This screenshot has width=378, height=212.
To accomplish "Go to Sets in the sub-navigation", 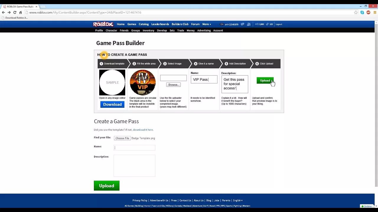I will [x=172, y=30].
